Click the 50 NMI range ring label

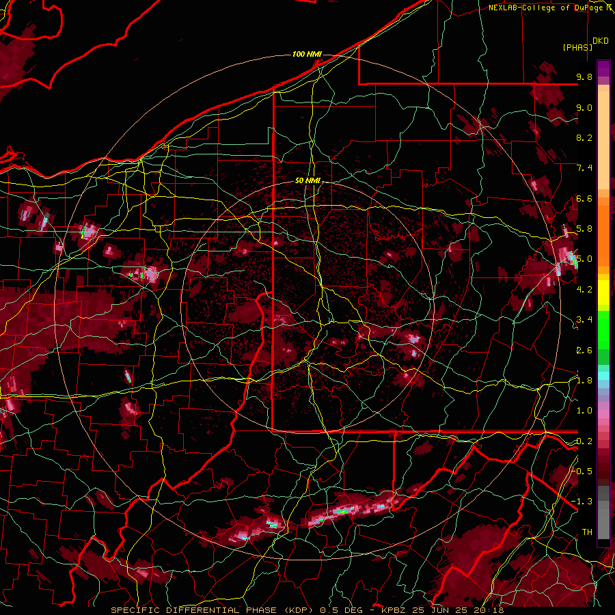click(308, 181)
